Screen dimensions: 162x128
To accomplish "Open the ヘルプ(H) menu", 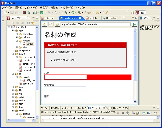I will point(80,8).
